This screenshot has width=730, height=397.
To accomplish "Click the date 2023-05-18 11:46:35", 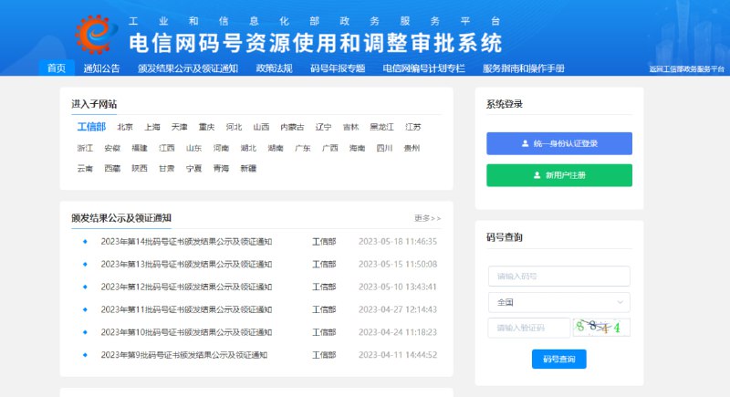I will (x=398, y=242).
